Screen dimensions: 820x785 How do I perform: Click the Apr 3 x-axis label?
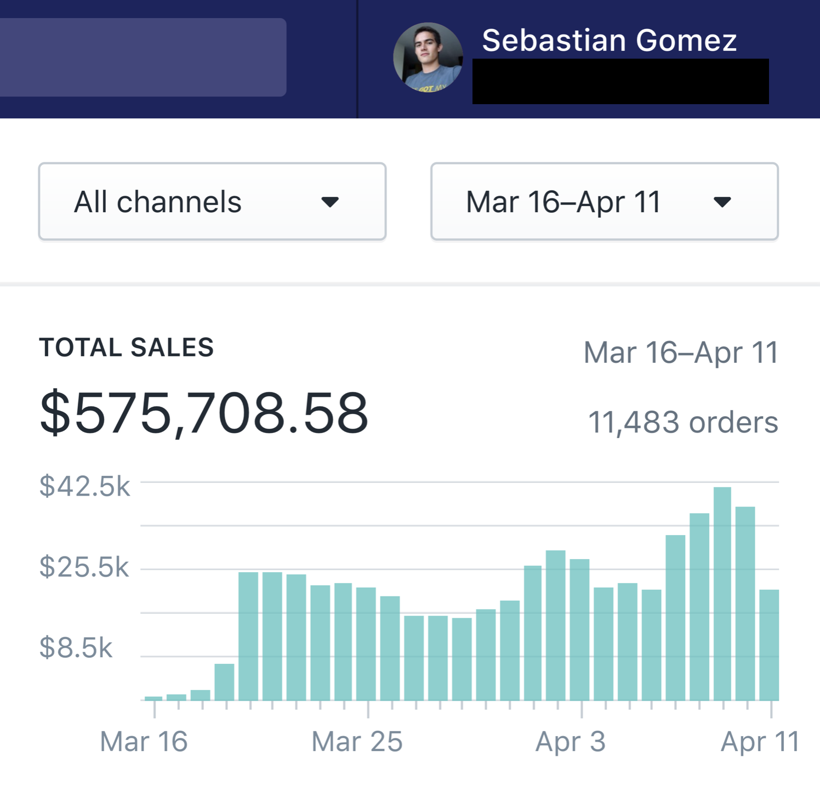coord(570,742)
